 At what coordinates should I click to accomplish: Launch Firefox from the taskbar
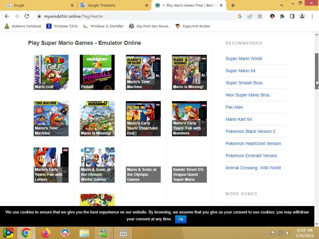coord(46,233)
